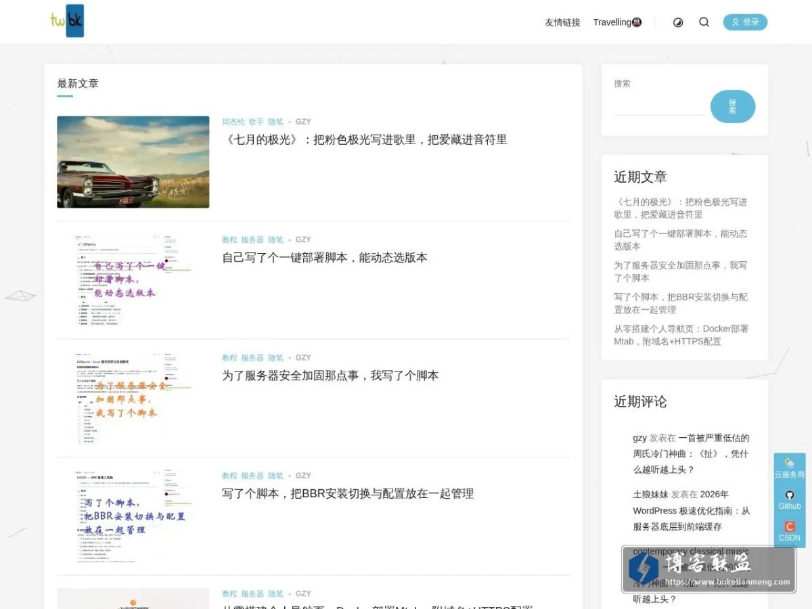Click 近期评论 widget heading

(x=640, y=402)
